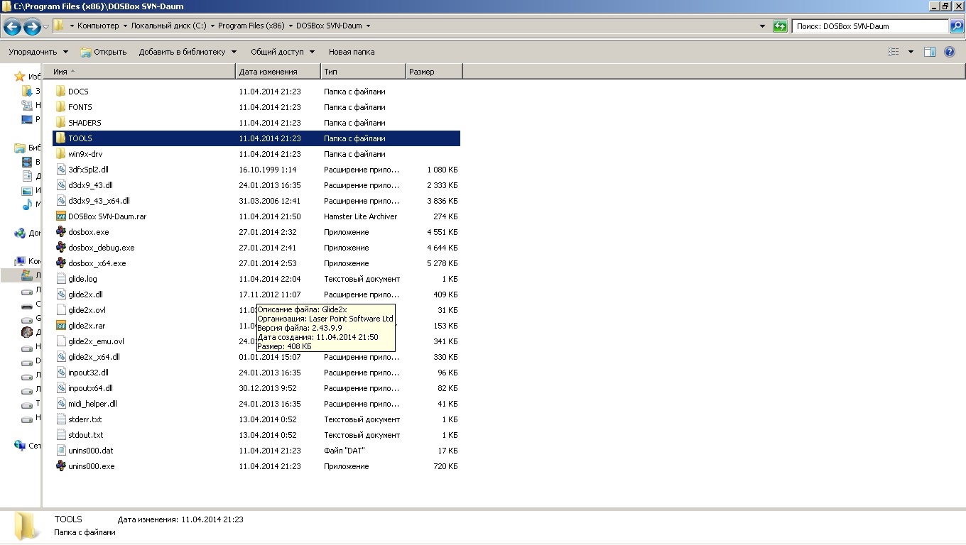Click into the DOSBox SVN-Daum search field
The image size is (966, 545).
click(x=870, y=26)
